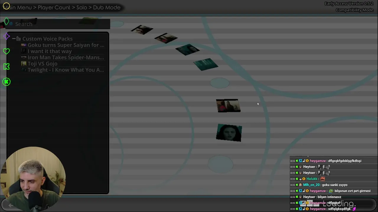Select Custom Voice Packs folder label
This screenshot has width=378, height=212.
pyautogui.click(x=47, y=39)
